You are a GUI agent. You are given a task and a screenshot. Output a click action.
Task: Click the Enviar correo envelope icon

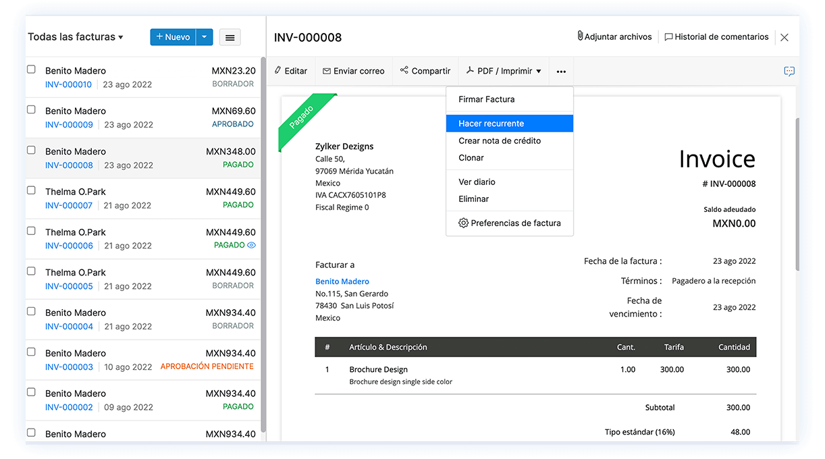327,71
